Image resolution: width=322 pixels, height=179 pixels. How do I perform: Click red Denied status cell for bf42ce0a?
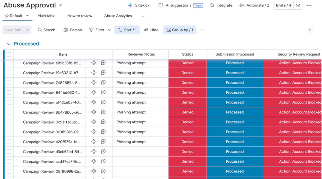[187, 102]
